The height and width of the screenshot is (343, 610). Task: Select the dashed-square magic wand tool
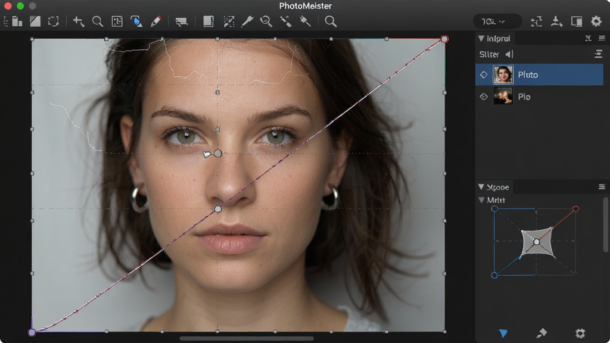229,21
